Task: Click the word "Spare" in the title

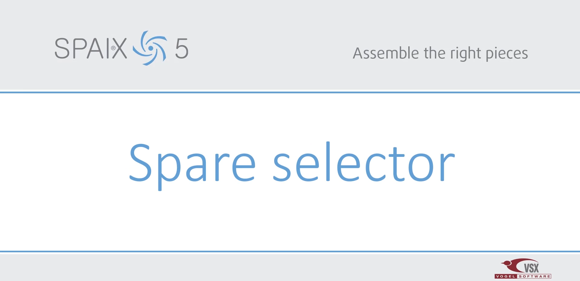Action: (x=192, y=166)
